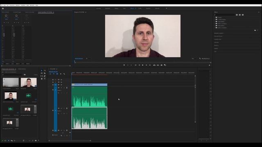Open the File menu
This screenshot has width=262, height=147.
[x=2, y=5]
